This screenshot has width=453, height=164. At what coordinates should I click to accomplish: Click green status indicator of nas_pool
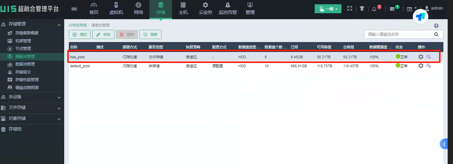point(398,56)
